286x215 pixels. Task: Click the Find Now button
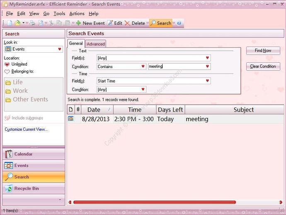(x=263, y=51)
